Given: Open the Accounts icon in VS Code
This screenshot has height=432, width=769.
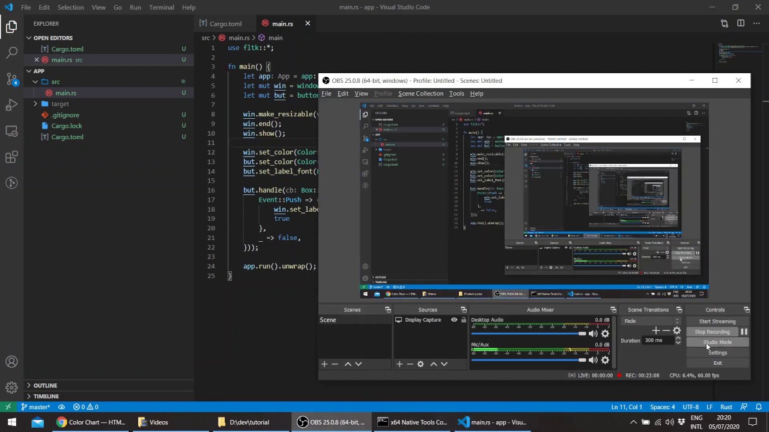Looking at the screenshot, I should 11,362.
